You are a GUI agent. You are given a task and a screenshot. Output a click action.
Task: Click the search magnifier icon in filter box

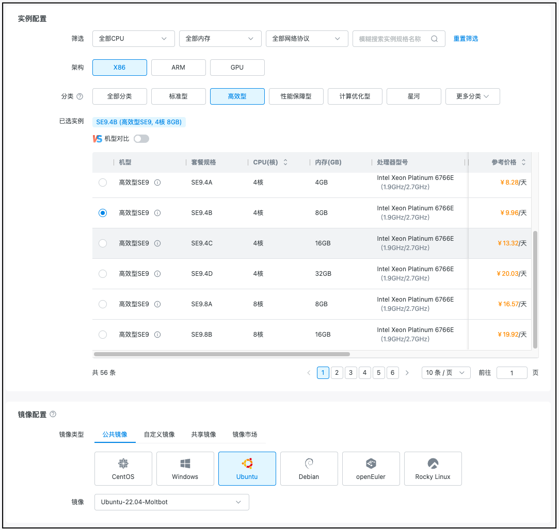point(434,39)
